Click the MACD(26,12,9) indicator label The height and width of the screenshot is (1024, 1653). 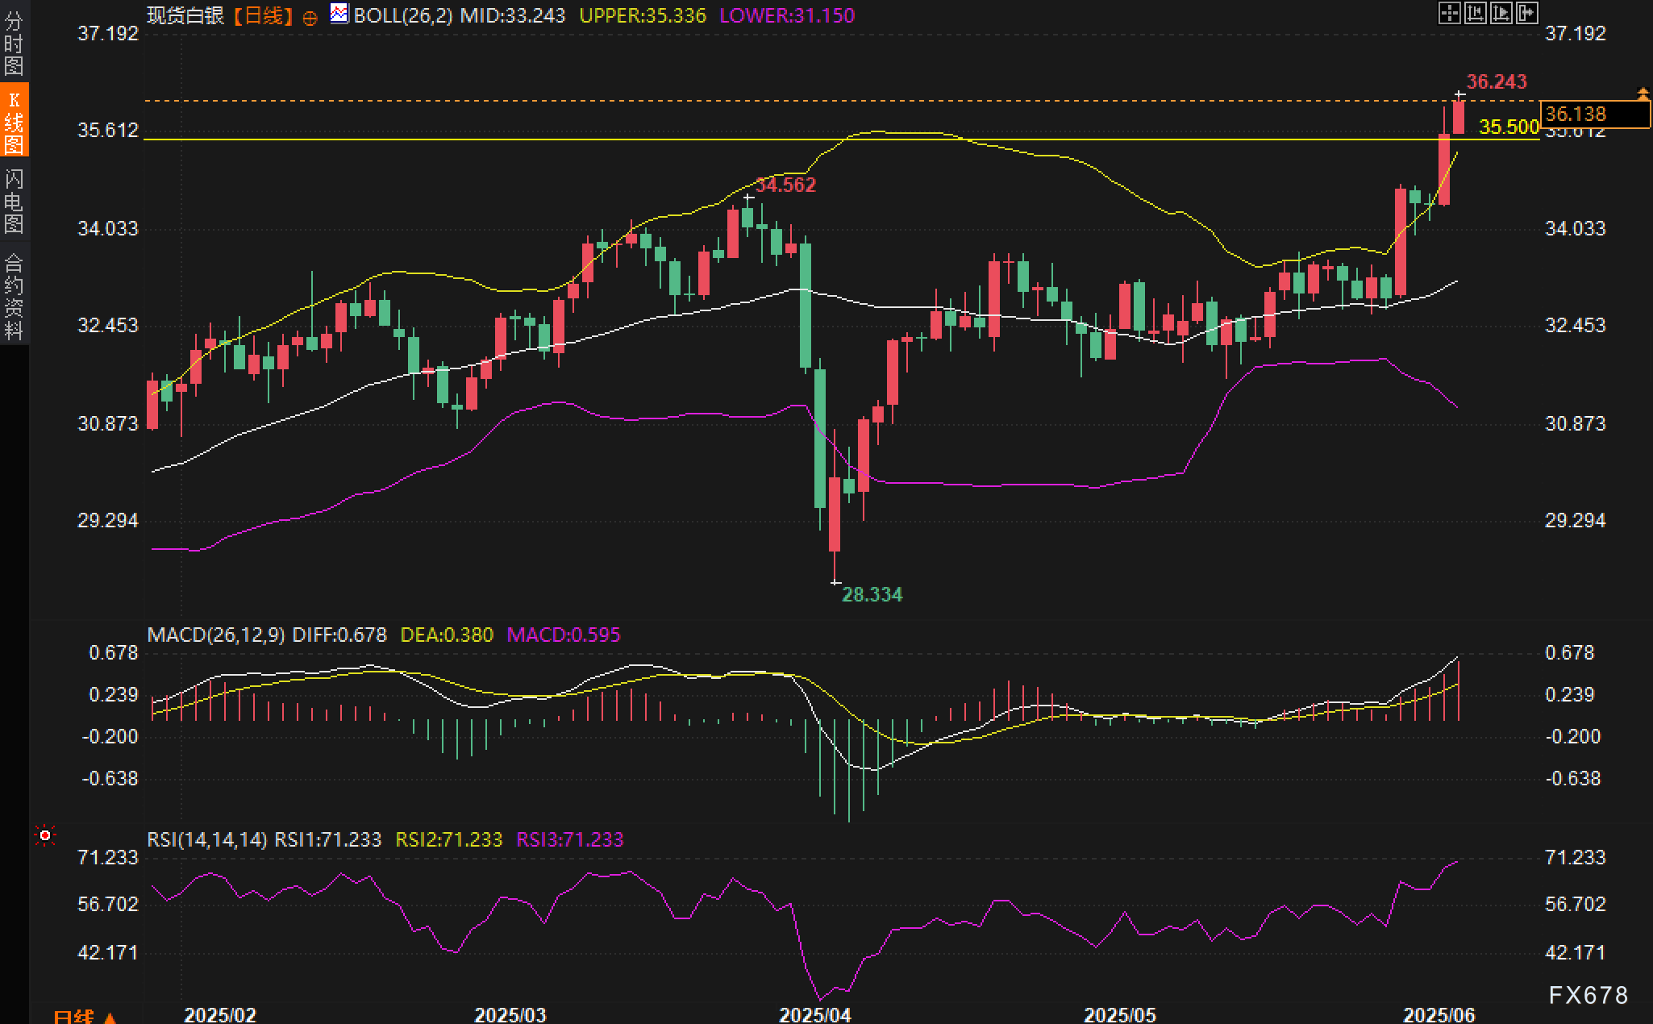[x=215, y=635]
